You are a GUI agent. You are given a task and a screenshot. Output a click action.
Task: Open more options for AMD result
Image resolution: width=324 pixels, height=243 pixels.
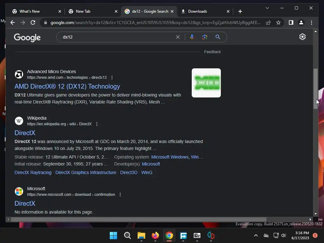tap(112, 78)
